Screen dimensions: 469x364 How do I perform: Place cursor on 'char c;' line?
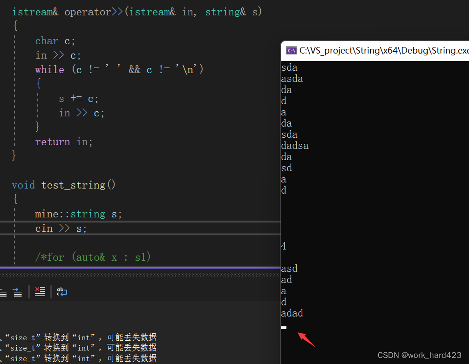[55, 41]
